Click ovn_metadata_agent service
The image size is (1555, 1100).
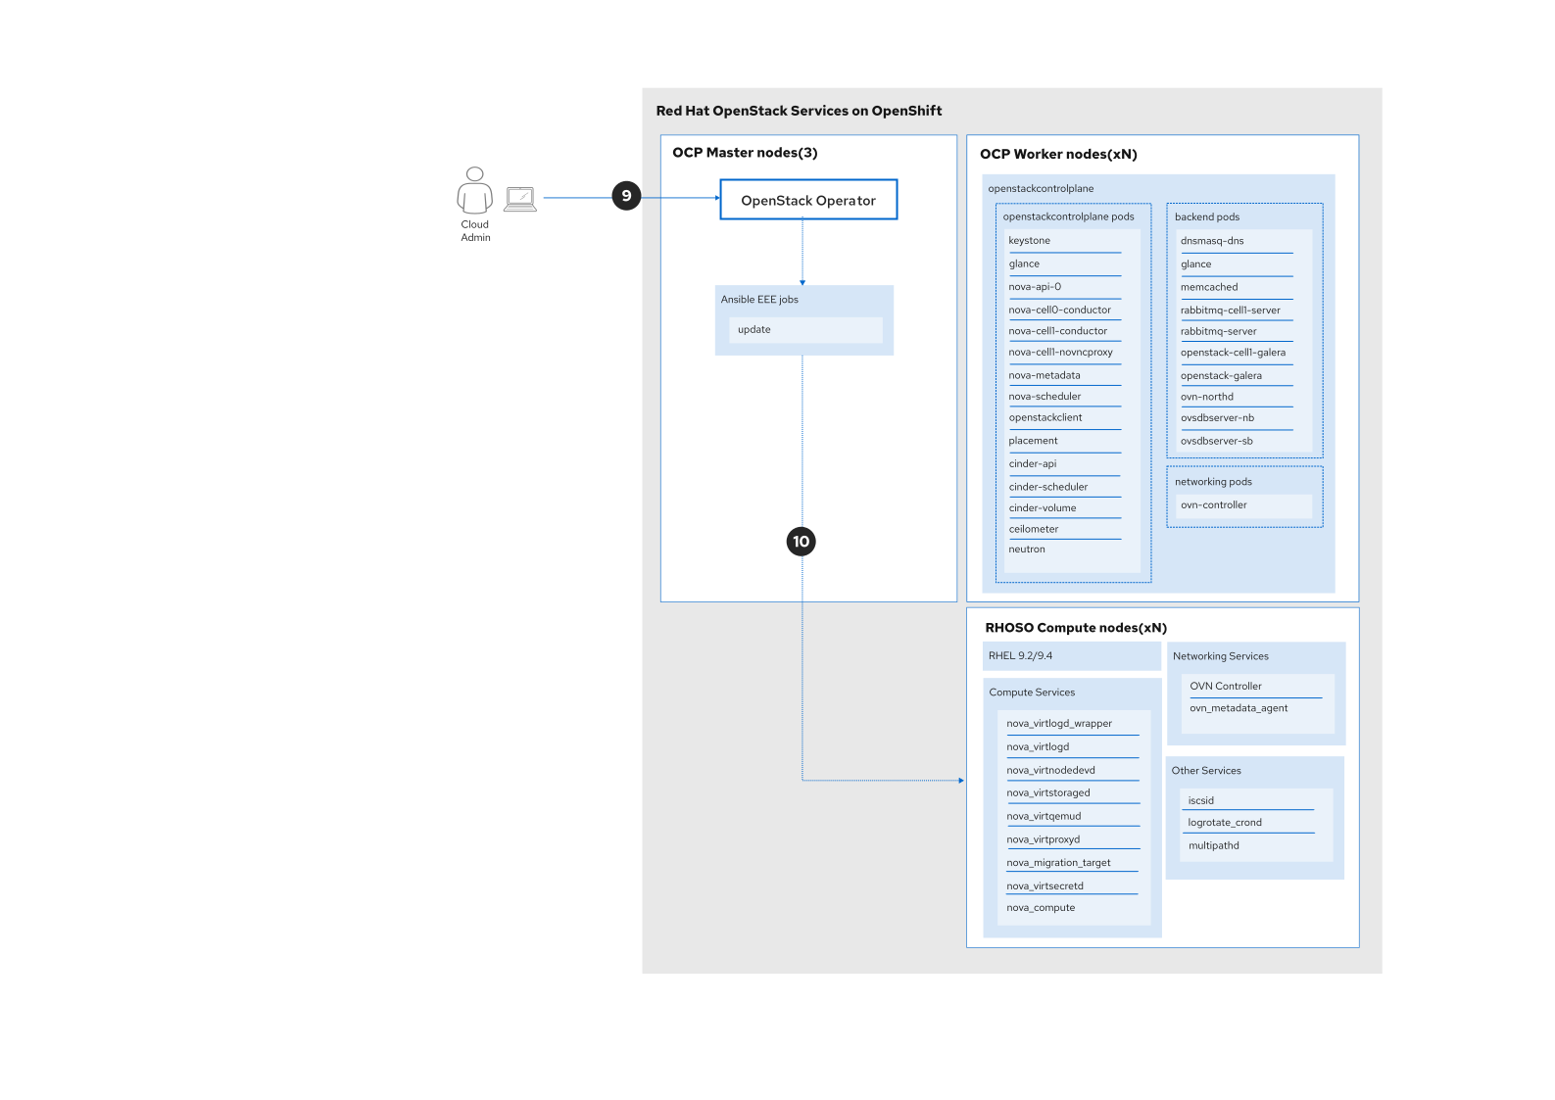(1239, 708)
